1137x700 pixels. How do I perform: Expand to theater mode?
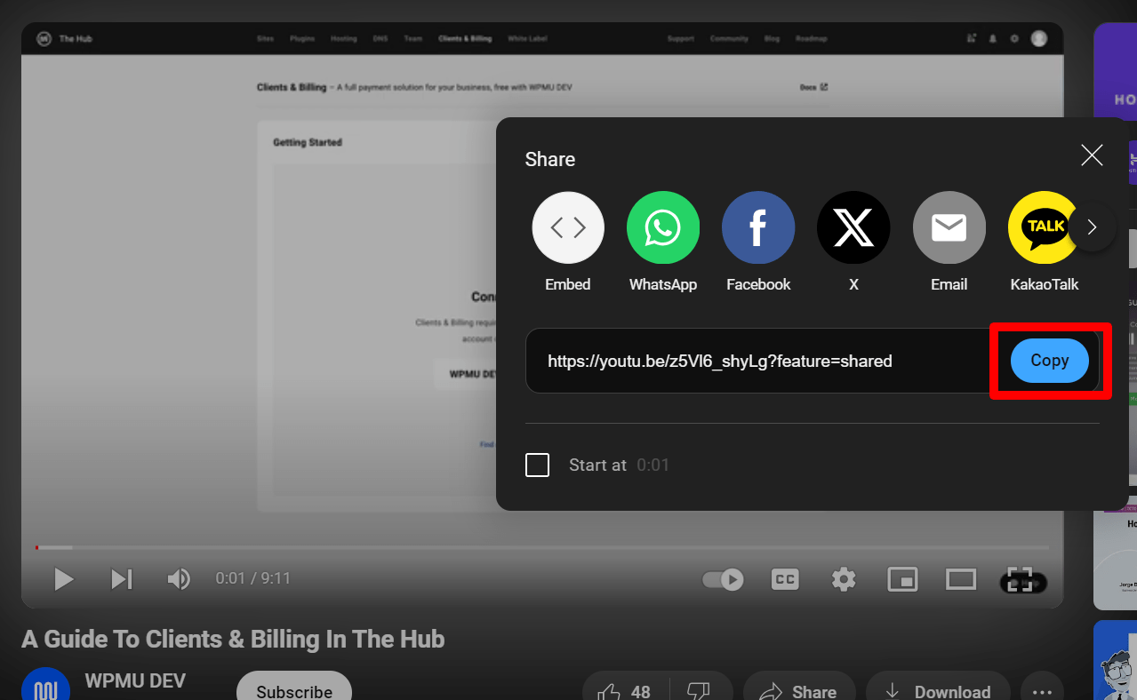pos(961,578)
